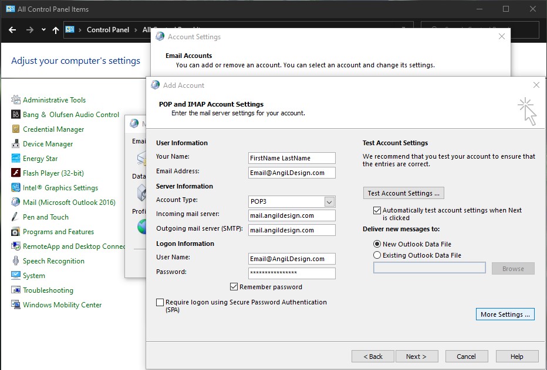Open Help for Add Account
The width and height of the screenshot is (547, 370).
point(517,357)
